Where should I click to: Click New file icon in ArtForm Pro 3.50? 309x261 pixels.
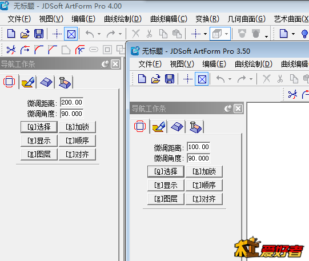pos(142,79)
